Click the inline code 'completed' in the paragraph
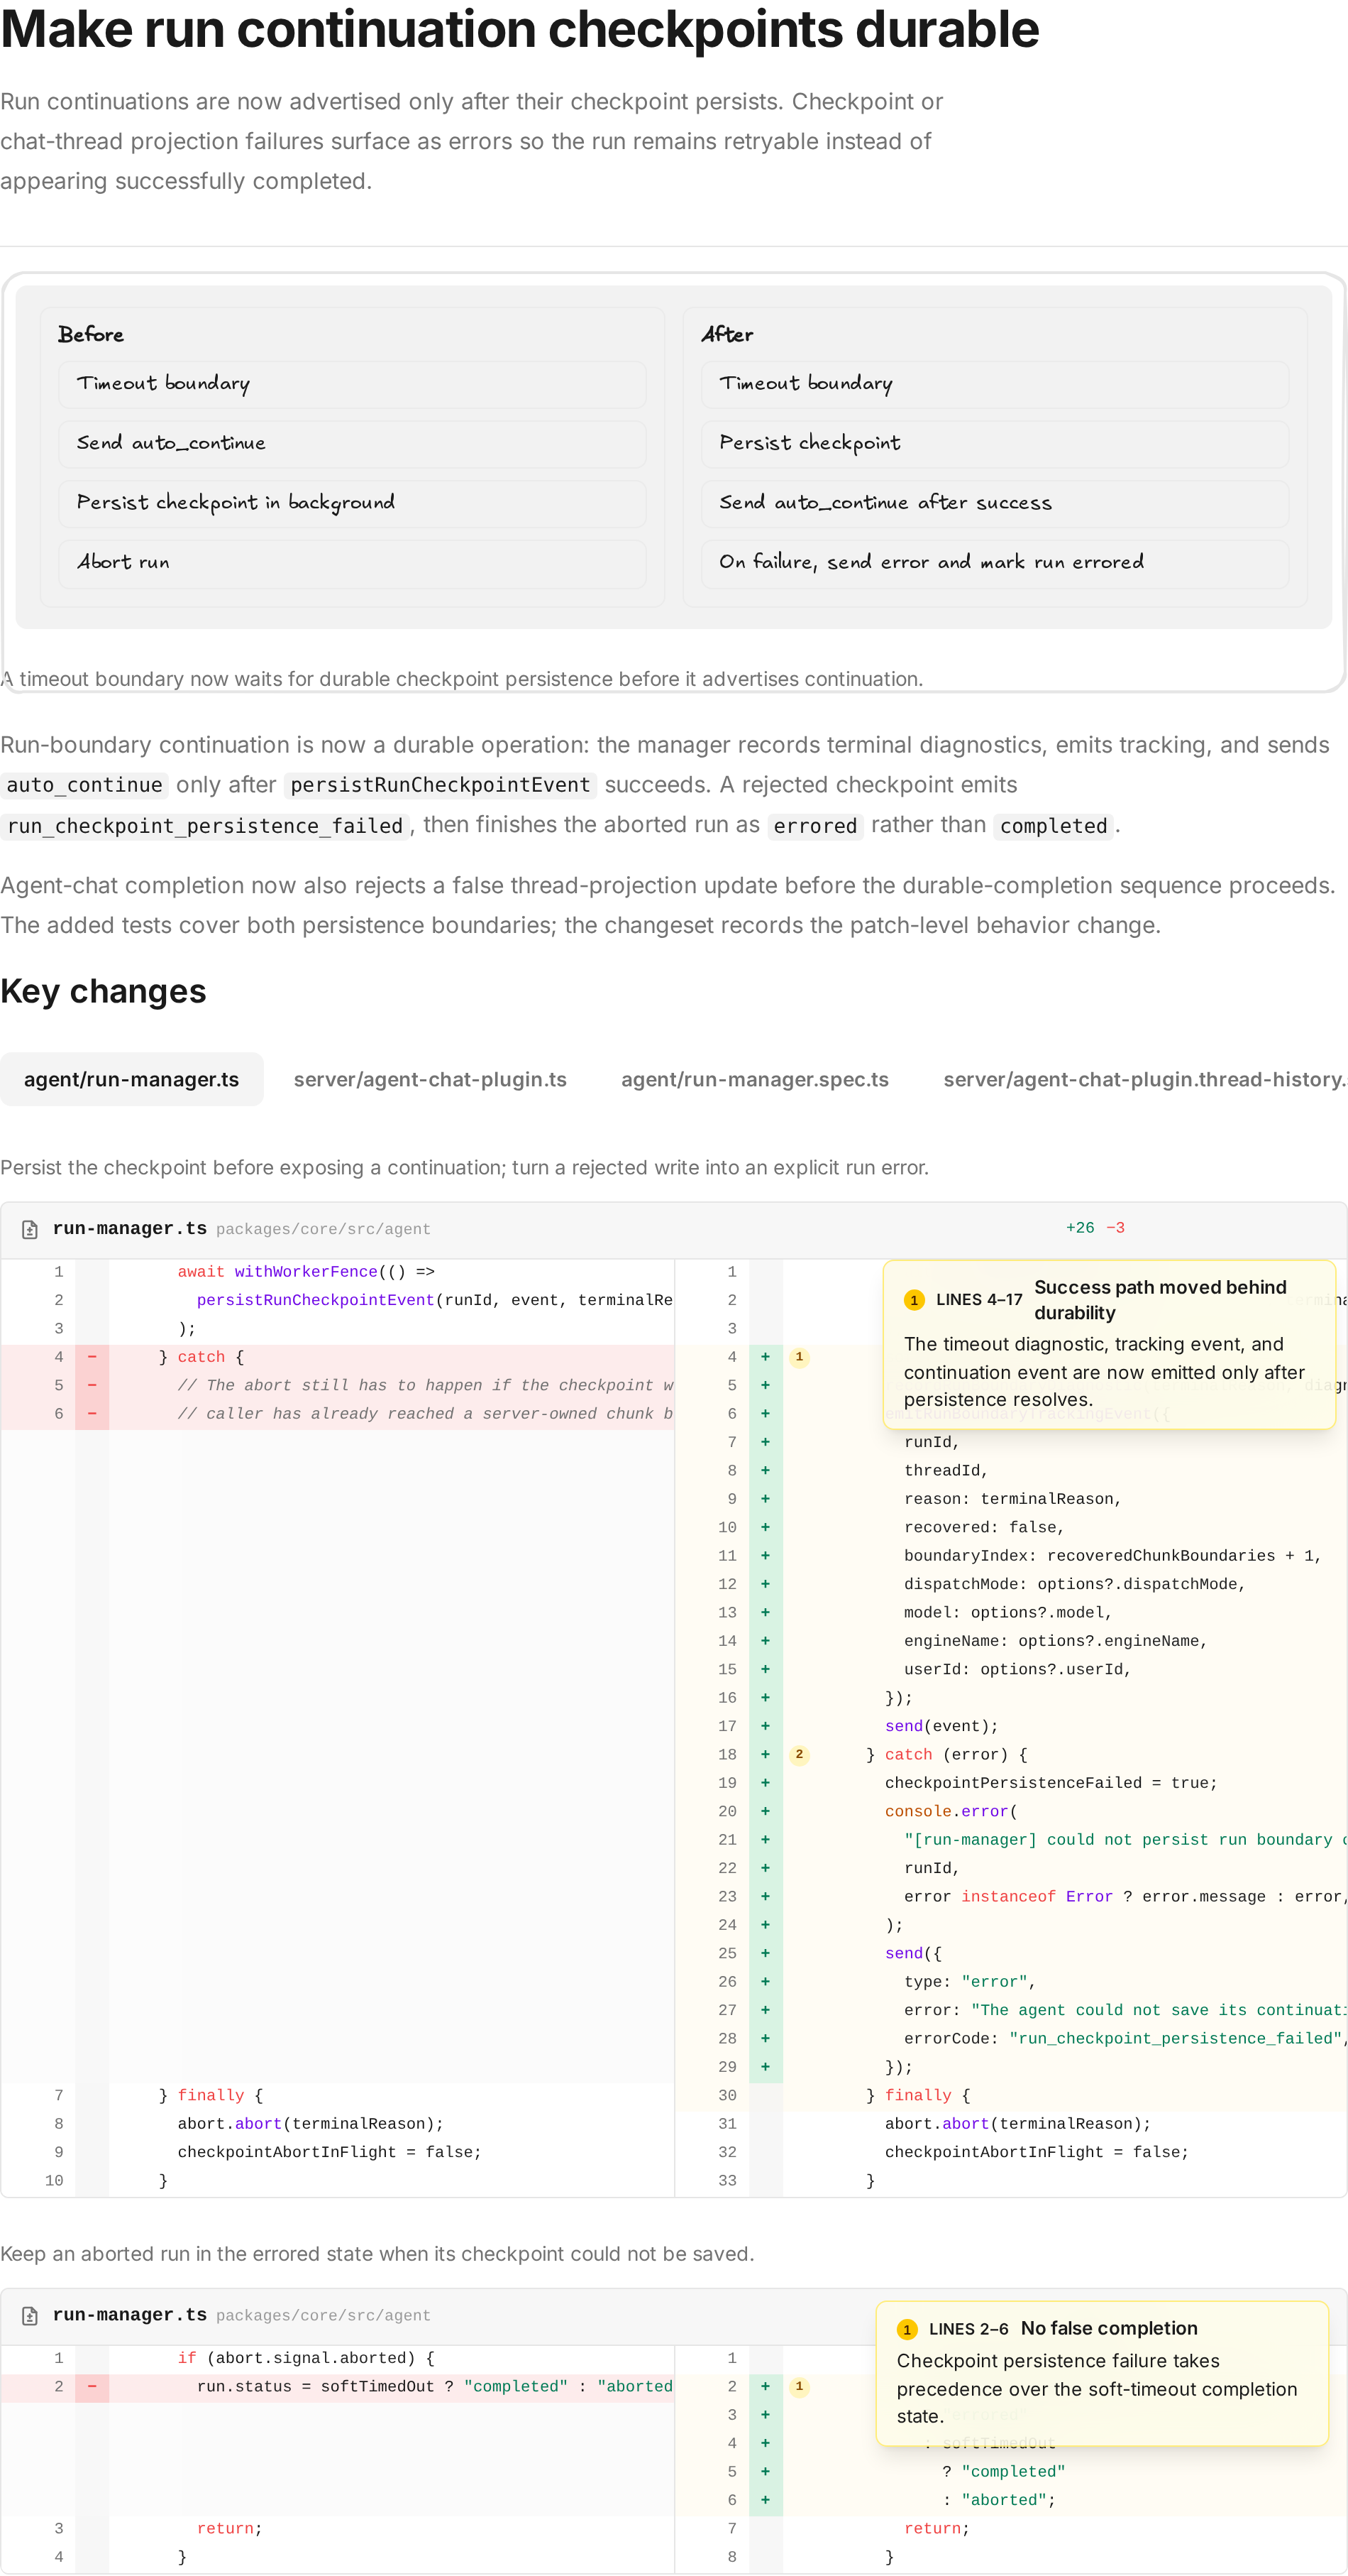This screenshot has width=1348, height=2576. (x=1054, y=826)
